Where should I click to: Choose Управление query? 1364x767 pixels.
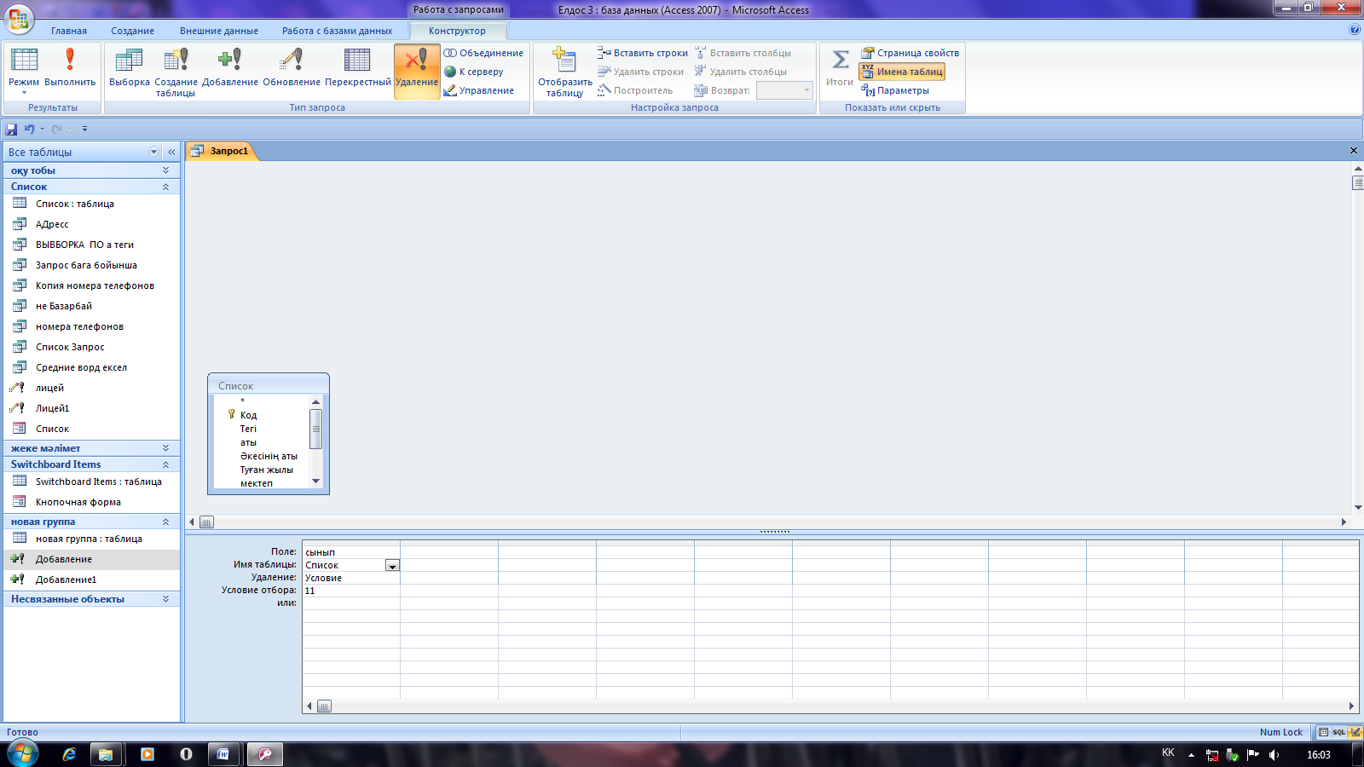click(479, 90)
